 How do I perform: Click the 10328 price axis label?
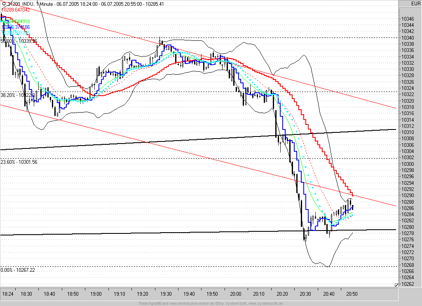(x=408, y=75)
